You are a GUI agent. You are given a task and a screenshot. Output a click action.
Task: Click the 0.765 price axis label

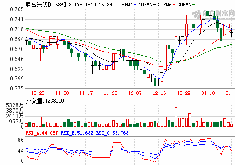[17, 9]
